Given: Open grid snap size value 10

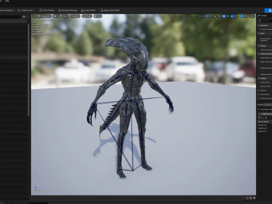Looking at the screenshot, I should (227, 16).
